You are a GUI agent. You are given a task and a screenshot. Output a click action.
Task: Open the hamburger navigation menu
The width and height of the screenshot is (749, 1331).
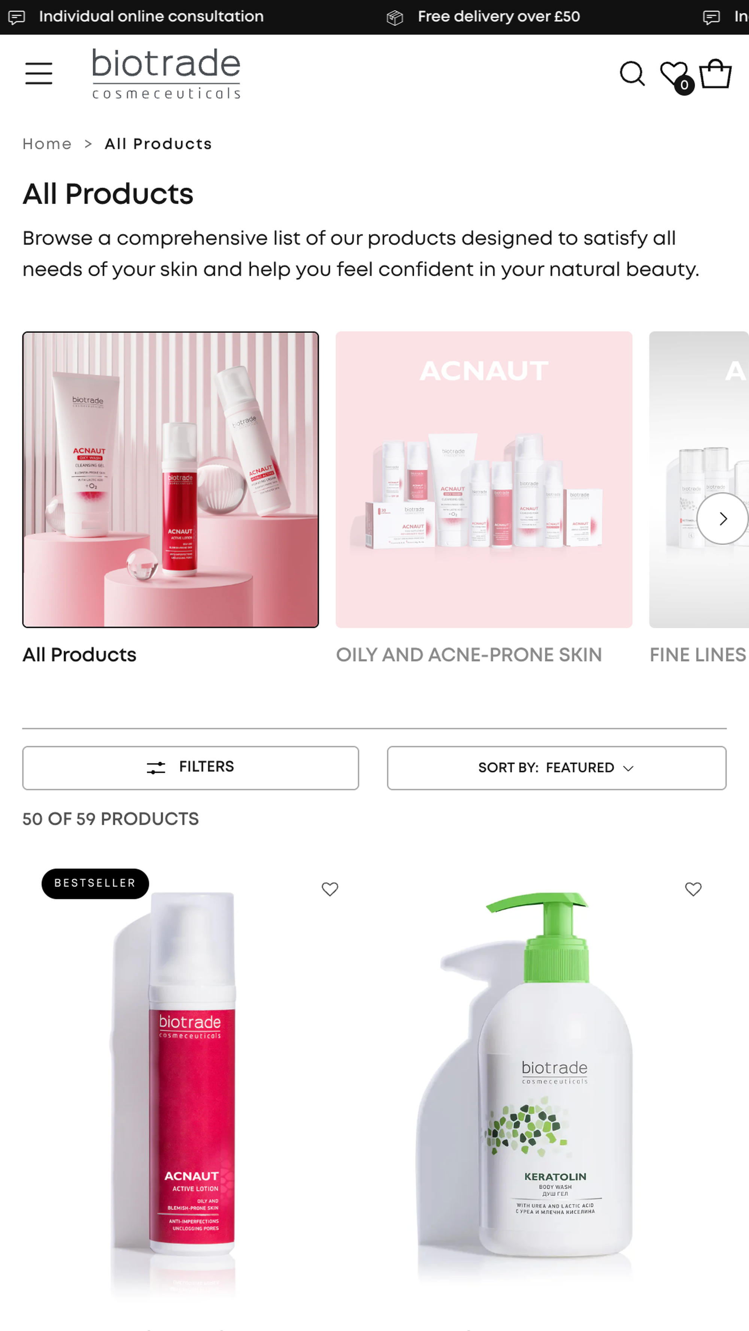pos(39,73)
